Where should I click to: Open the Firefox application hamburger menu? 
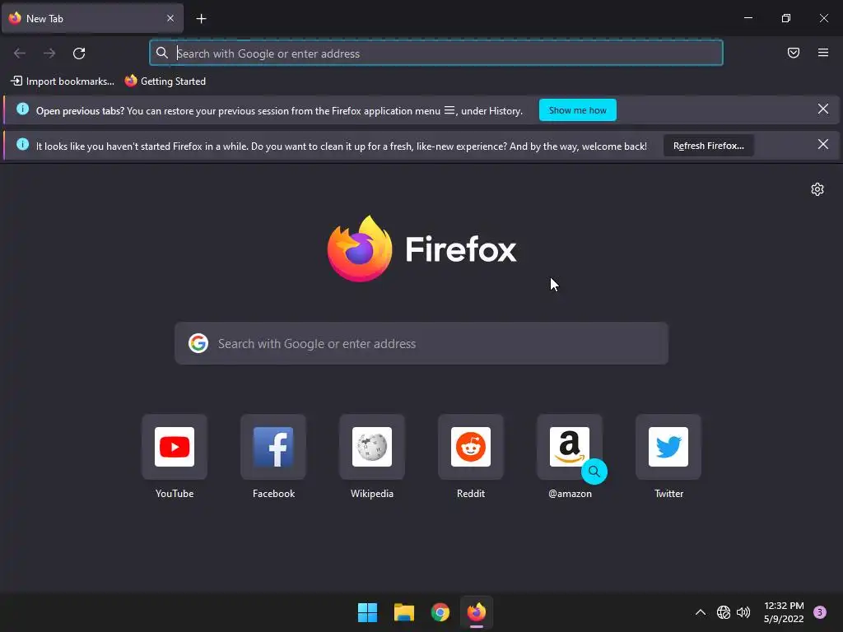(822, 53)
